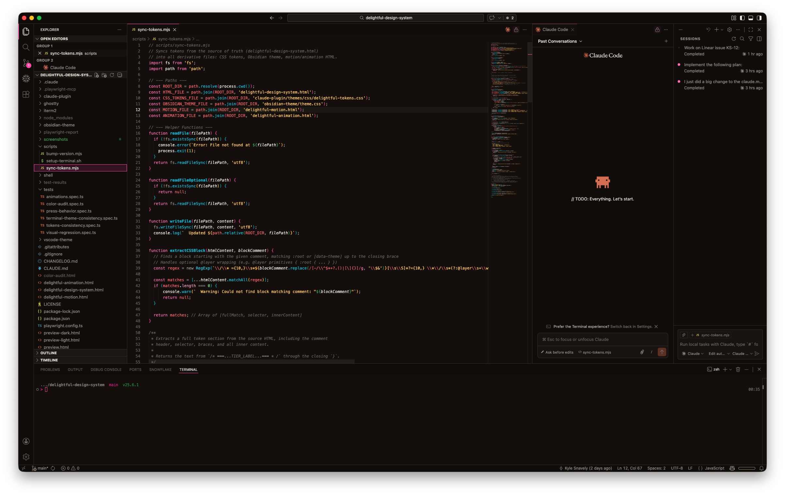
Task: Kill the terminal with trash icon
Action: click(x=738, y=369)
